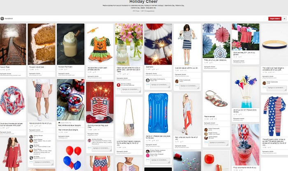Click the nordstrom username link in header
The height and width of the screenshot is (171, 288).
coord(9,19)
